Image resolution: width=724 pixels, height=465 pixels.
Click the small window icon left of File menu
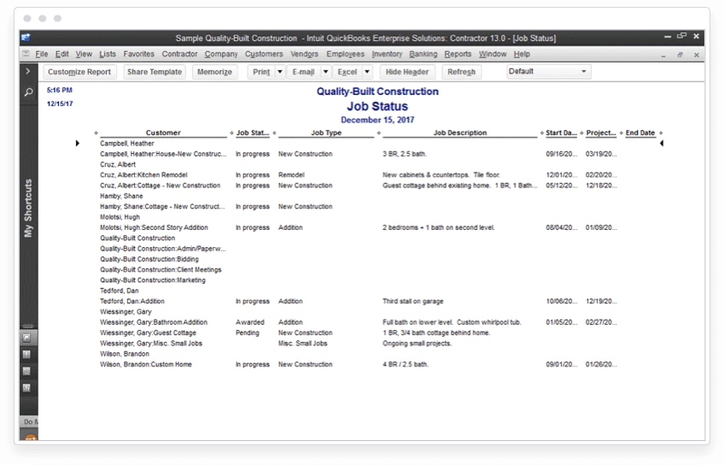pyautogui.click(x=26, y=54)
